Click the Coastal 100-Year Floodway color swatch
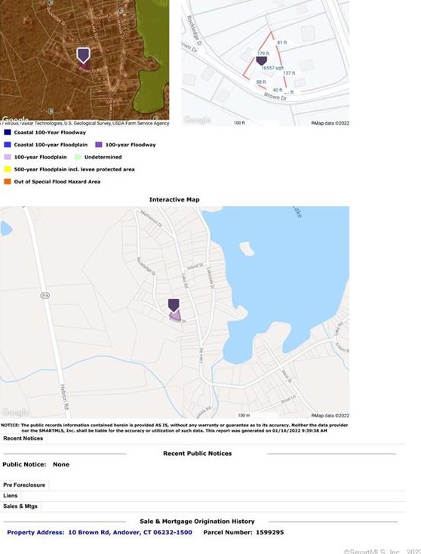421x554 pixels. (8, 133)
